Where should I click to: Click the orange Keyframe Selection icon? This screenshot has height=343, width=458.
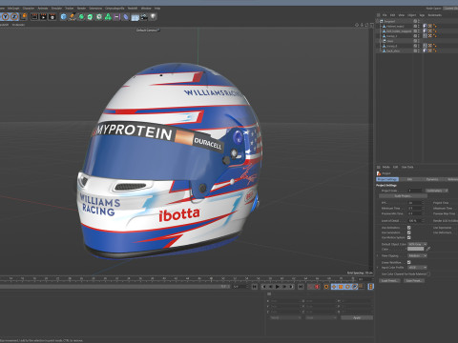326,287
